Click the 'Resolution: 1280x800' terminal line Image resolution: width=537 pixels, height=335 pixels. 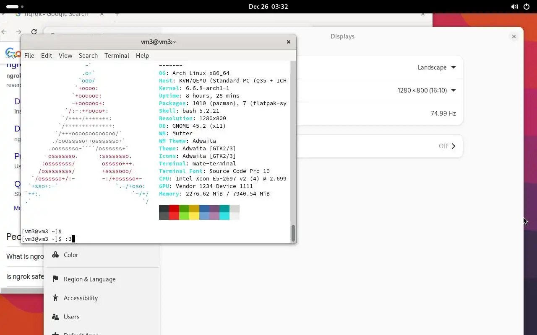193,118
